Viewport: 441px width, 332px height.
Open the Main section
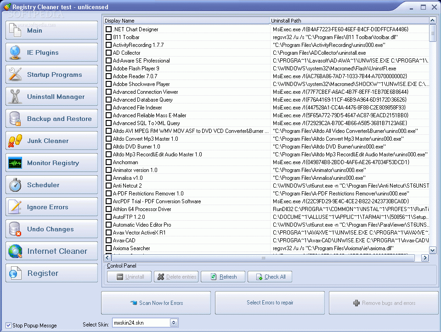pyautogui.click(x=52, y=30)
